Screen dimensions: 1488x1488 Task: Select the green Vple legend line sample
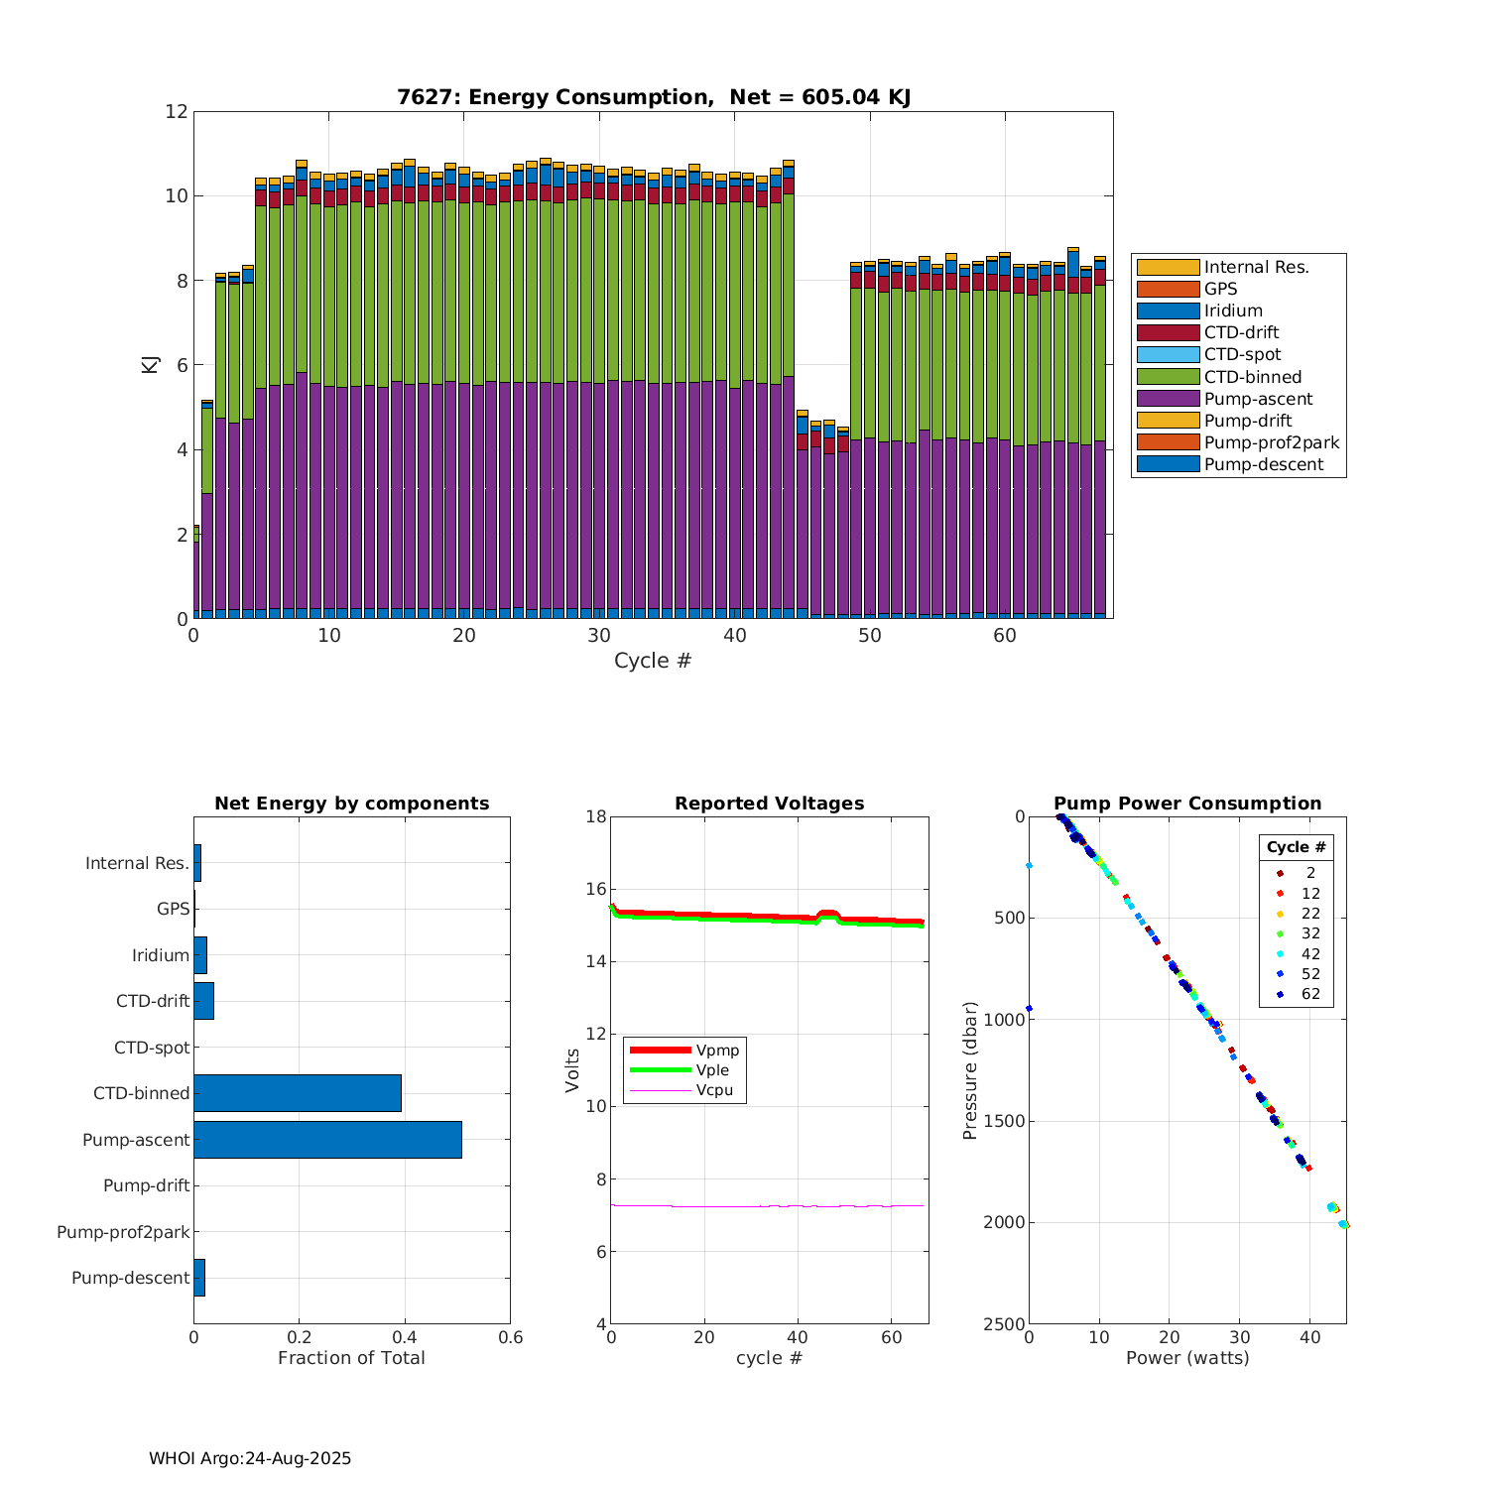click(x=660, y=1070)
